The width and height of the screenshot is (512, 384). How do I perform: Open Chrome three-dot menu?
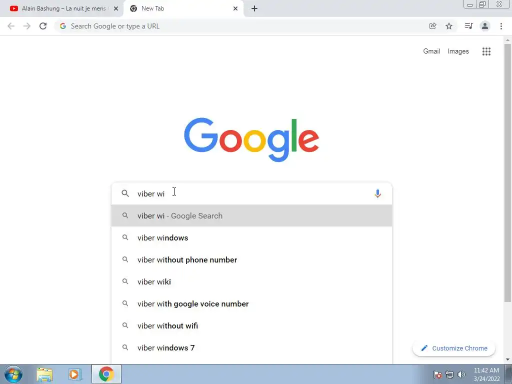pyautogui.click(x=501, y=26)
